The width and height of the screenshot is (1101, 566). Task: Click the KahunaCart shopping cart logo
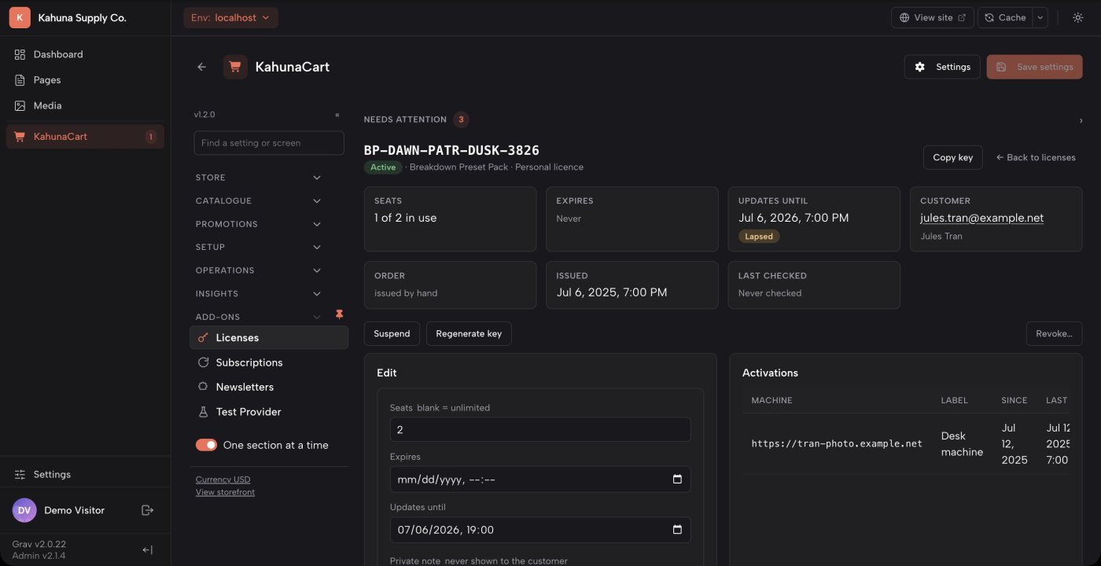pyautogui.click(x=235, y=67)
